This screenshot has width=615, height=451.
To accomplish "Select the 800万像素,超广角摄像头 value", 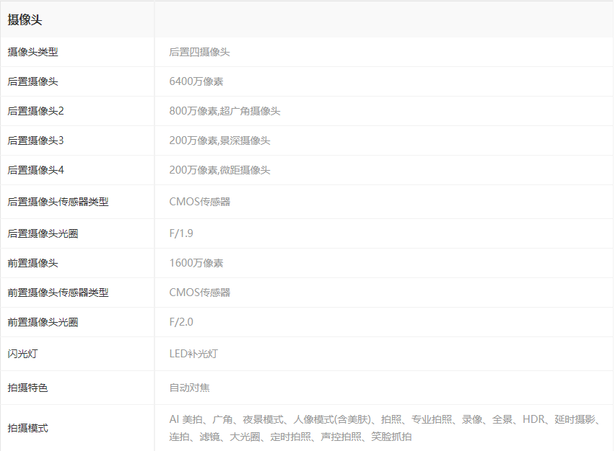I will (x=224, y=111).
